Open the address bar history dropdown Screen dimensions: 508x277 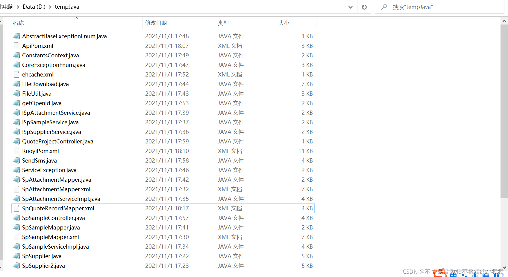(x=351, y=7)
